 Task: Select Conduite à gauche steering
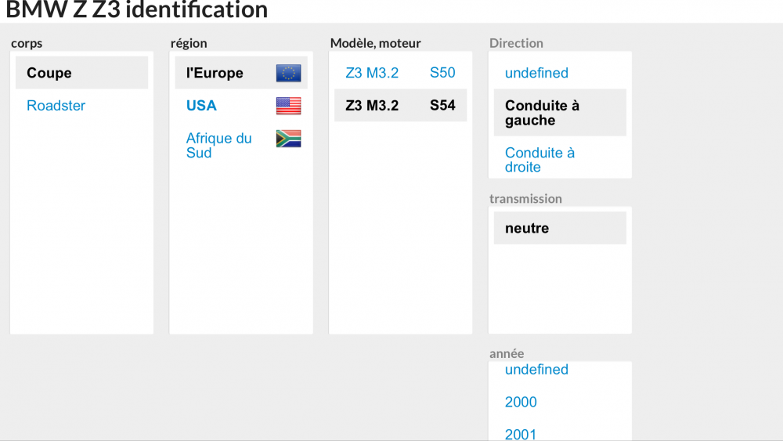click(560, 113)
